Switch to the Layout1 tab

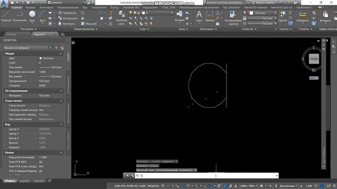pos(25,181)
